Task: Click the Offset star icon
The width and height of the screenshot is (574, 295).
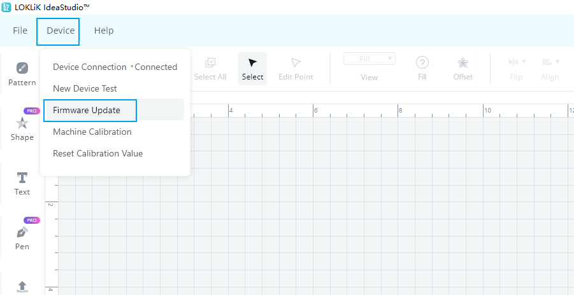Action: 463,63
